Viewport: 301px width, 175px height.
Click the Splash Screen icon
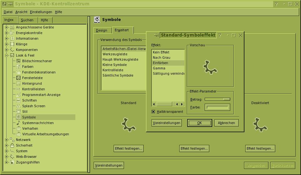(18, 106)
